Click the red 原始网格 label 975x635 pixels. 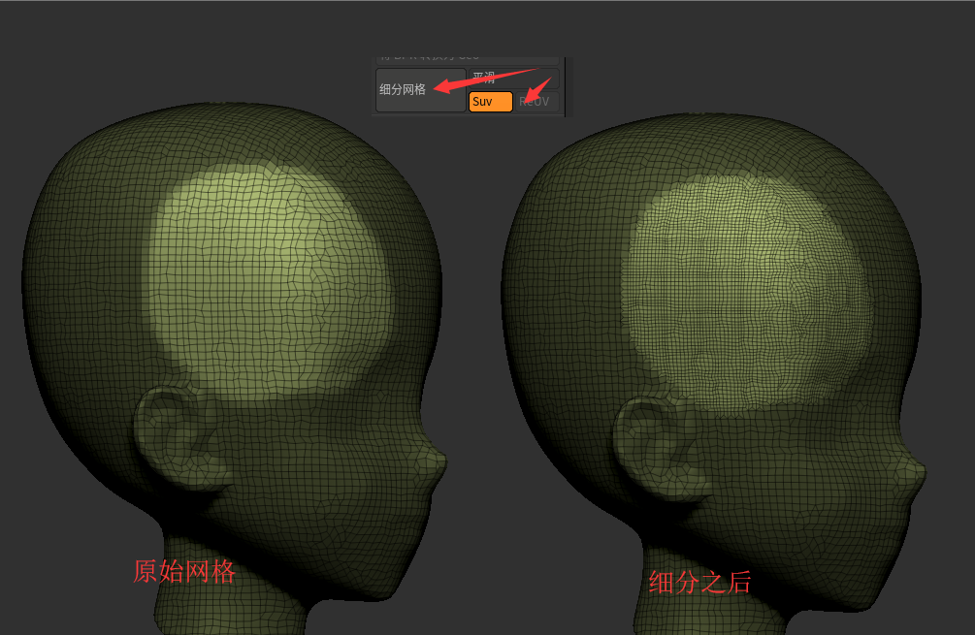click(x=184, y=572)
